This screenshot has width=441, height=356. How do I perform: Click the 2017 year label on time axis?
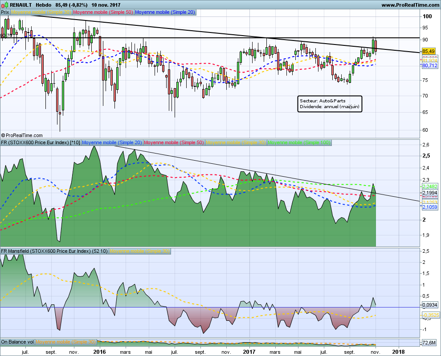pos(249,352)
